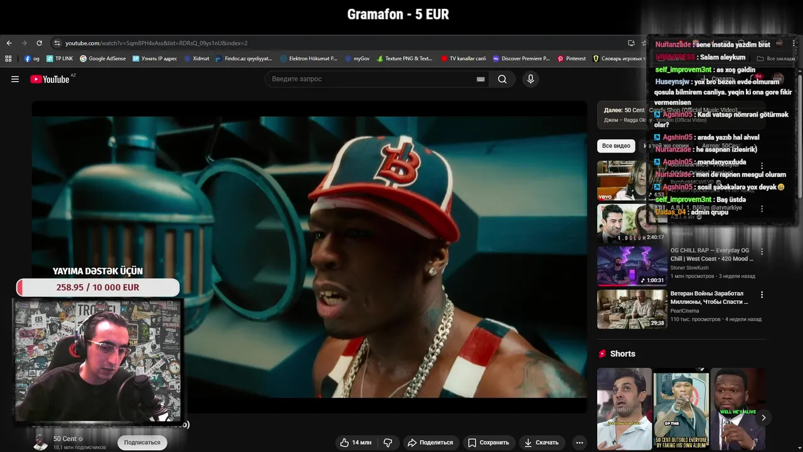Image resolution: width=803 pixels, height=452 pixels.
Task: Click the install app icon in the address bar
Action: point(631,43)
